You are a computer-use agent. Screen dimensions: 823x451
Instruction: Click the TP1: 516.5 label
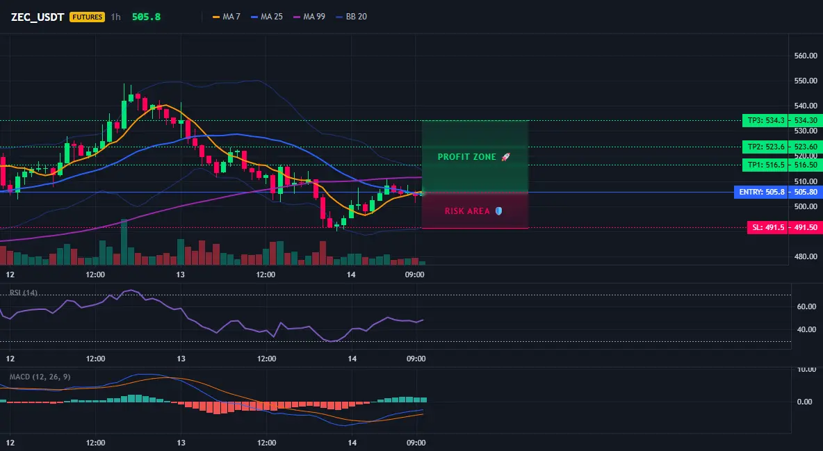[x=766, y=165]
